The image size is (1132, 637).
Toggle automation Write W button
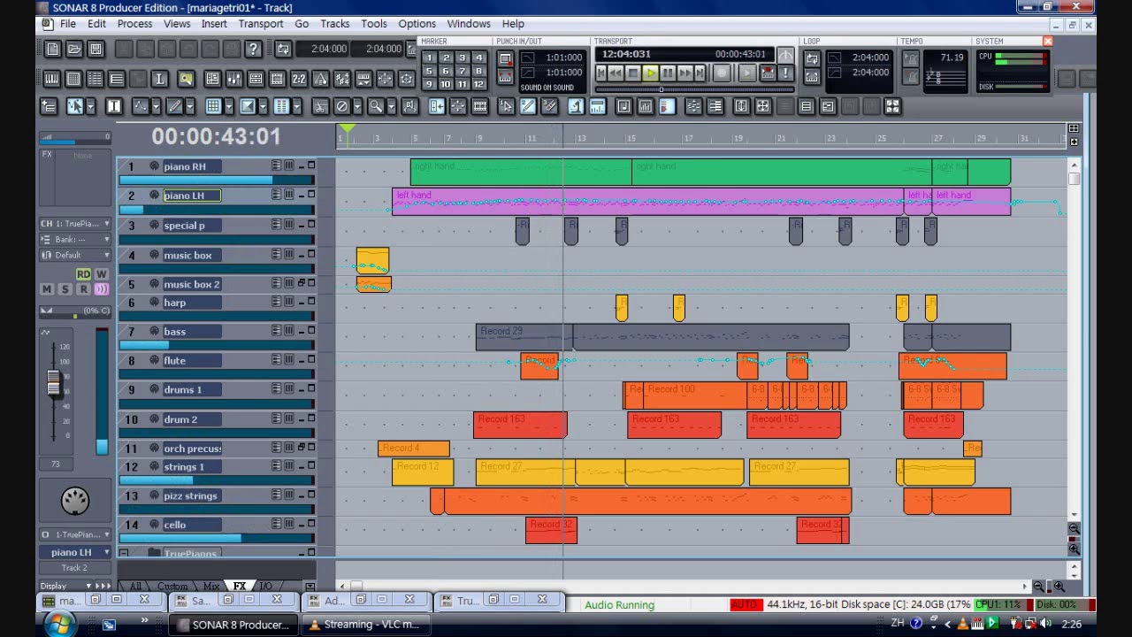101,274
